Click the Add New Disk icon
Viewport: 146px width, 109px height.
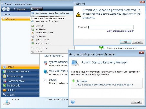(x=33, y=29)
